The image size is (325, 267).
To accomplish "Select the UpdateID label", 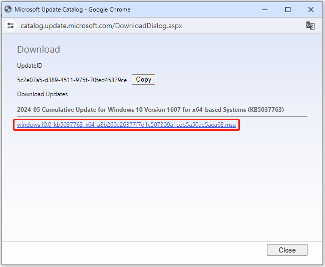I will (x=30, y=66).
